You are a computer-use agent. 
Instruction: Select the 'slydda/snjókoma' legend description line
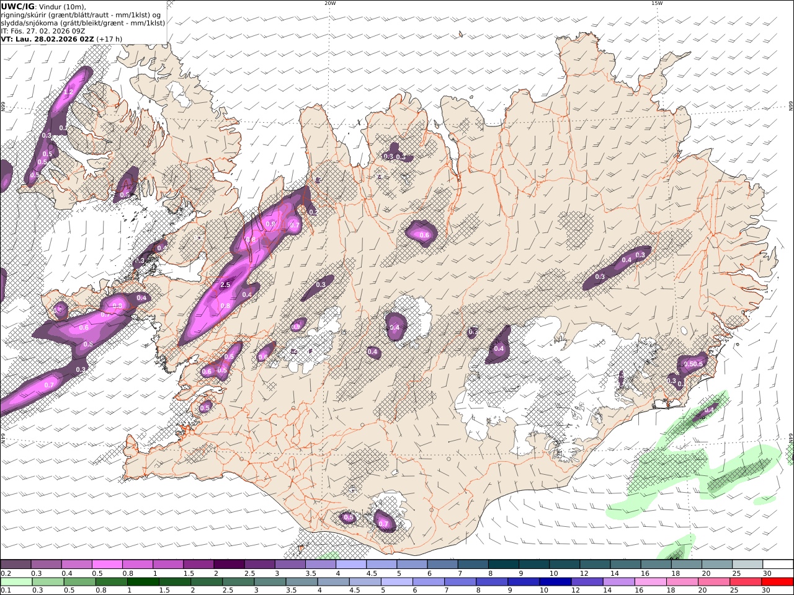coord(83,23)
